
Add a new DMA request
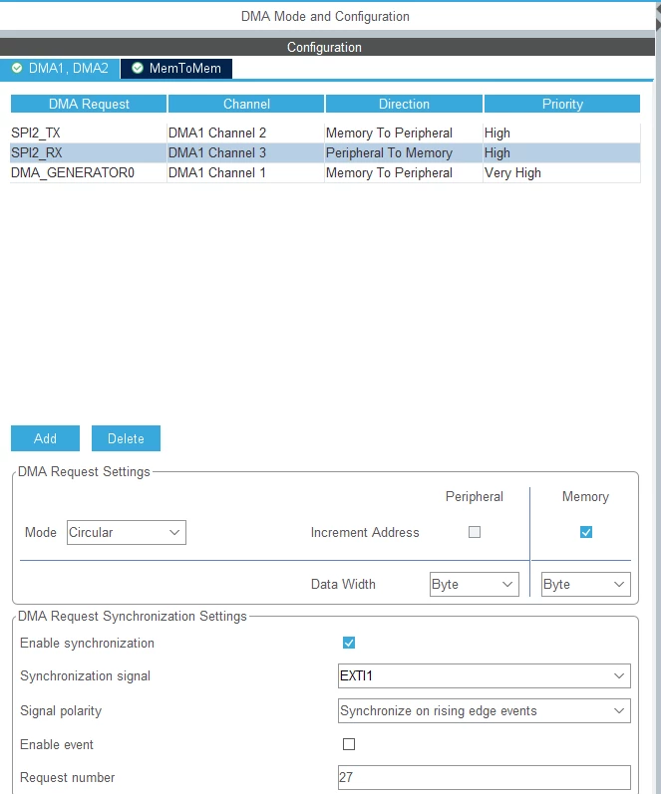click(x=45, y=438)
